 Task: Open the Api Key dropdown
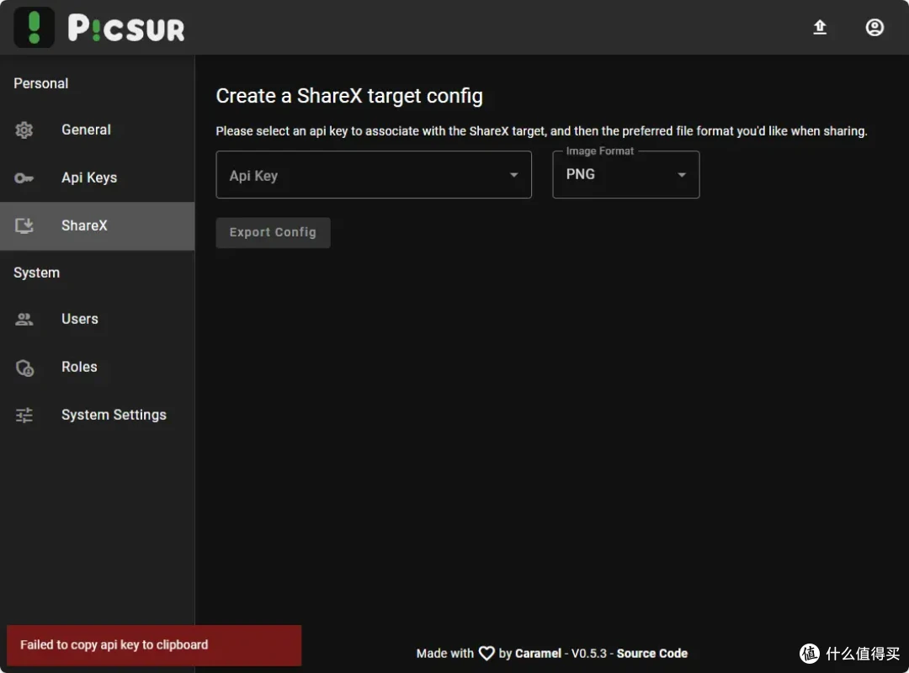click(x=374, y=174)
